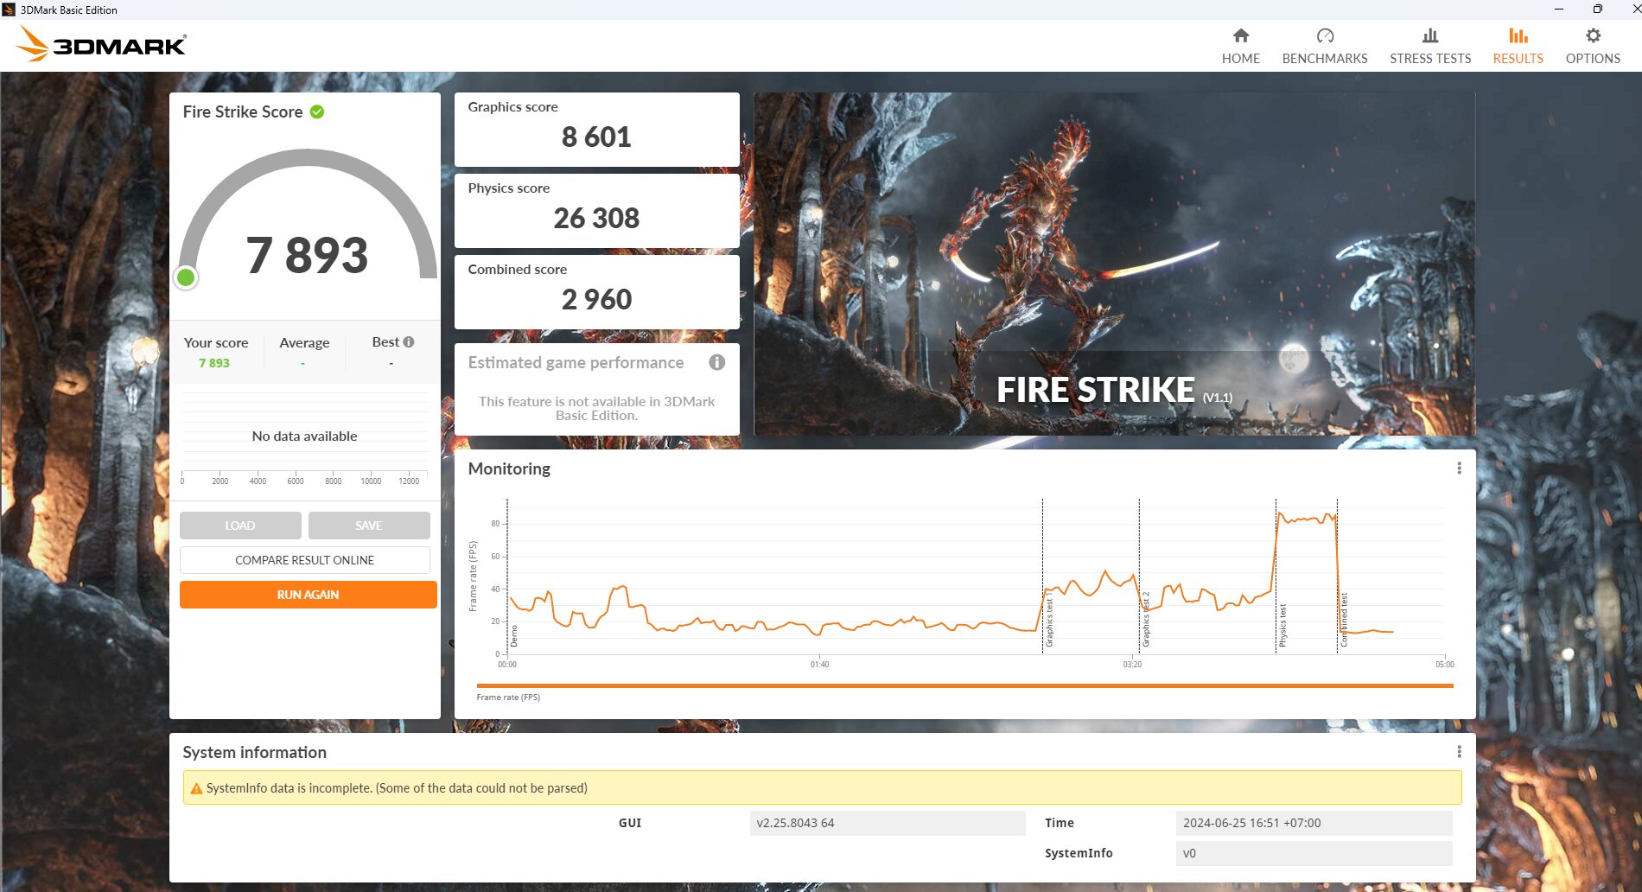Click the Graphics score card

point(596,129)
